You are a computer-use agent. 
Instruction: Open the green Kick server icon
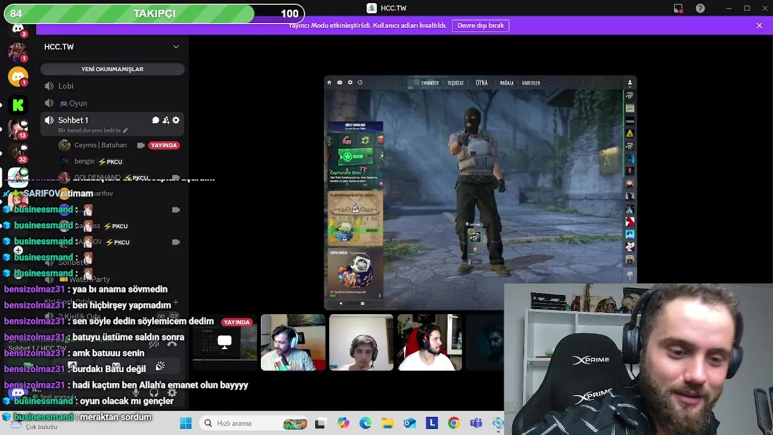click(x=18, y=105)
